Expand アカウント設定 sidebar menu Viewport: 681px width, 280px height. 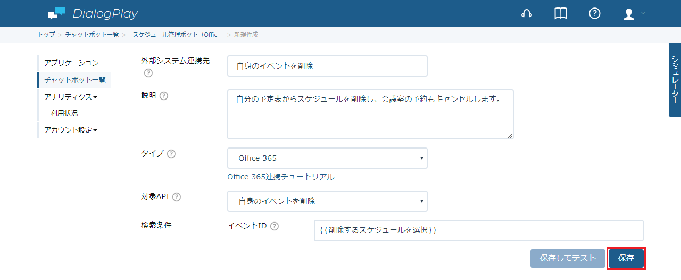click(x=71, y=130)
